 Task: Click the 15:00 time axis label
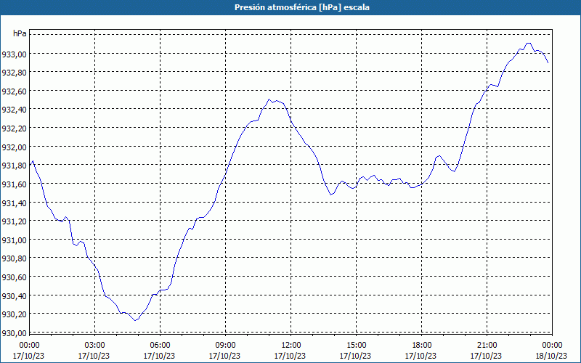click(x=357, y=346)
